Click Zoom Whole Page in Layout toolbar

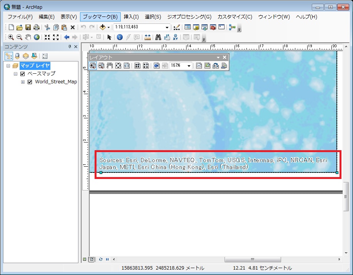(x=118, y=66)
